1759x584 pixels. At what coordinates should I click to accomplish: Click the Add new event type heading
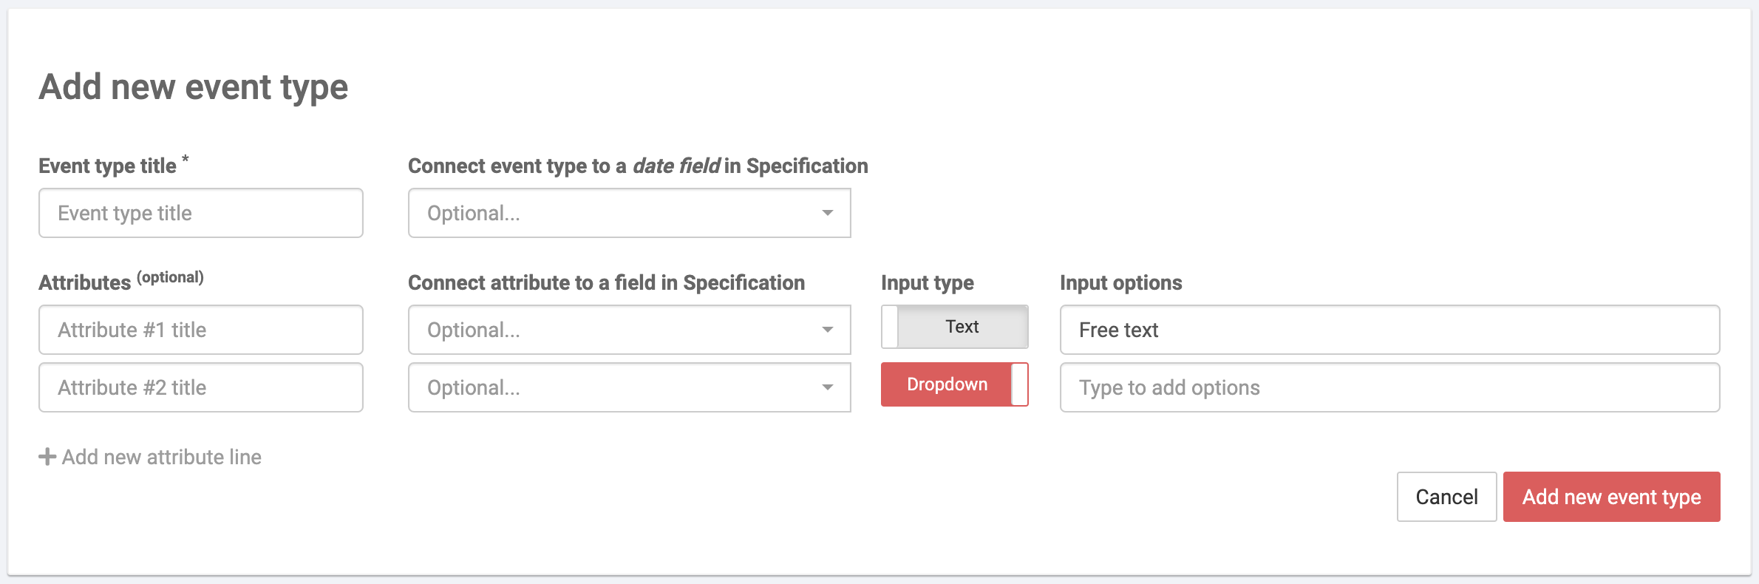click(193, 87)
